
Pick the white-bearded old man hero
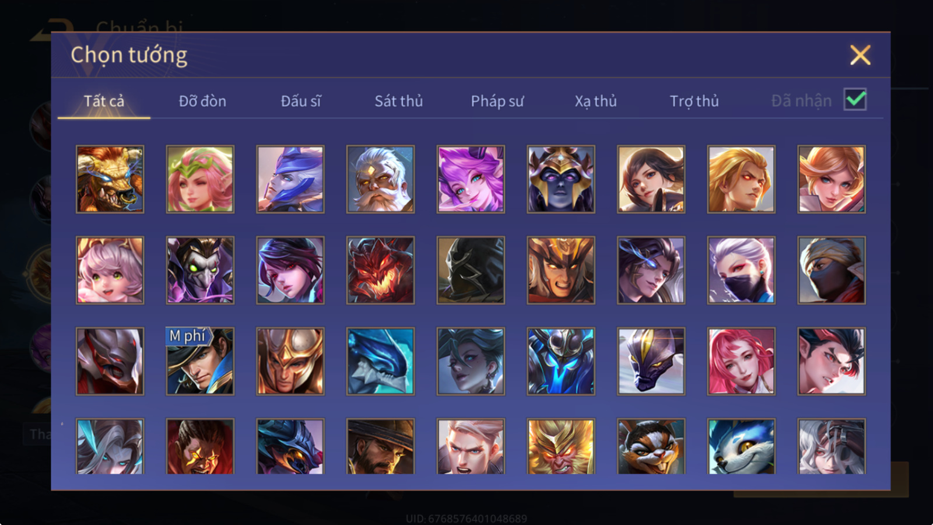(x=380, y=179)
